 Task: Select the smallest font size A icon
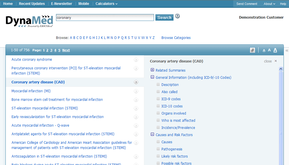[264, 50]
